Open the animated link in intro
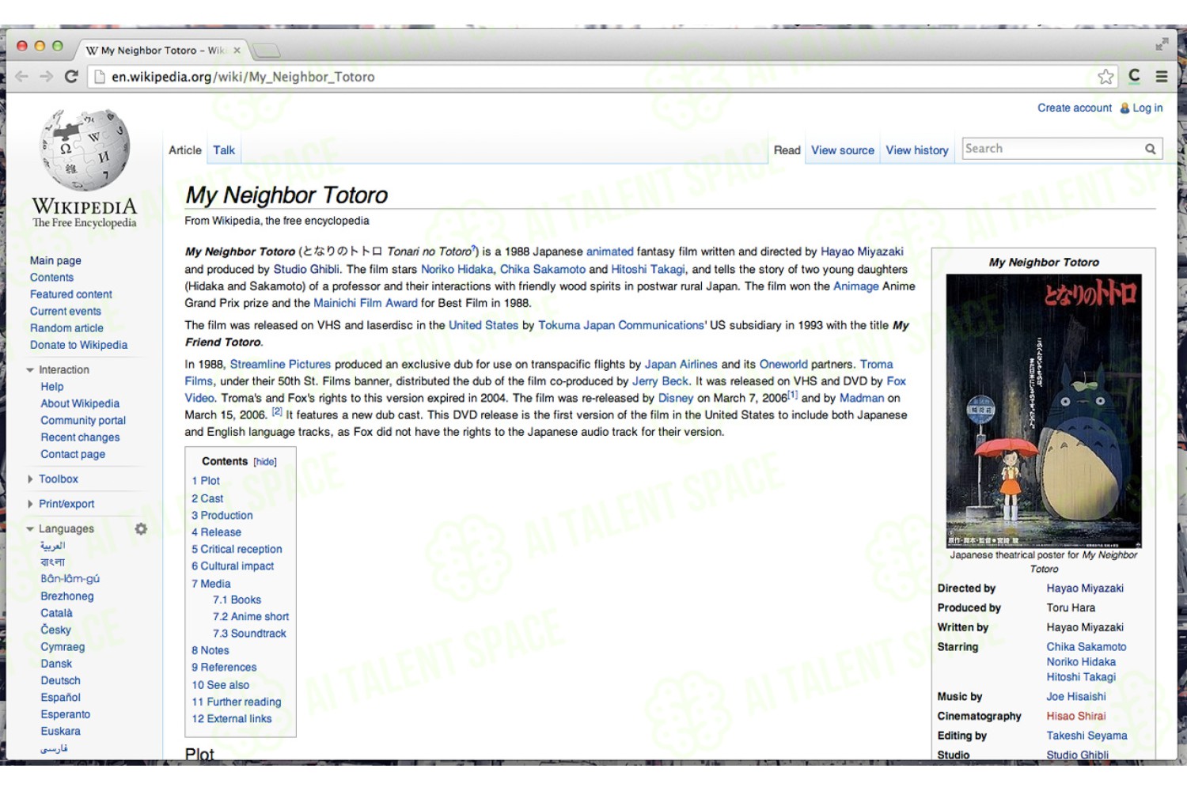Viewport: 1187px width, 791px height. 609,252
